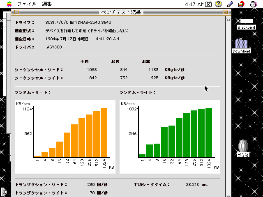Click sequential read maximum 1133
Image resolution: width=263 pixels, height=197 pixels.
pyautogui.click(x=153, y=69)
